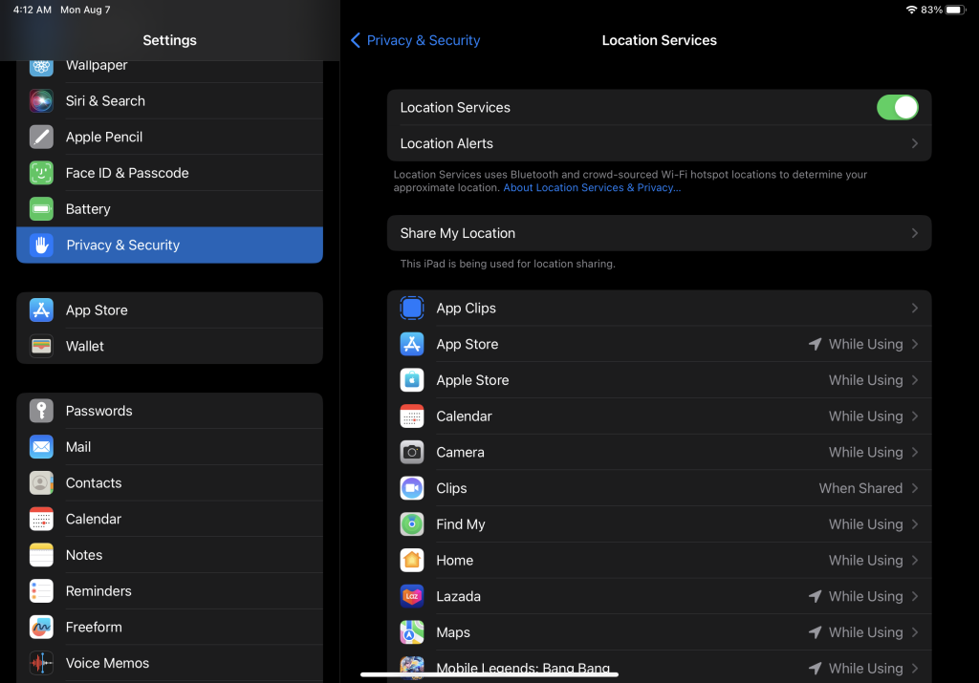Change Clips When Shared setting
979x683 pixels.
click(x=860, y=488)
